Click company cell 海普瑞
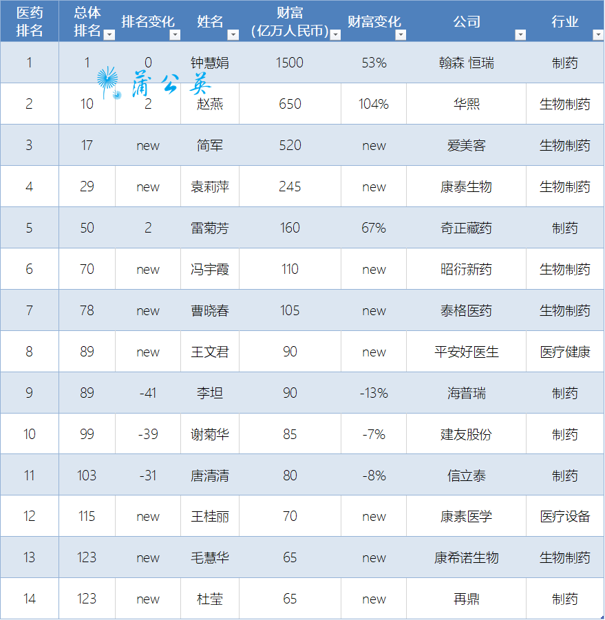 click(466, 393)
